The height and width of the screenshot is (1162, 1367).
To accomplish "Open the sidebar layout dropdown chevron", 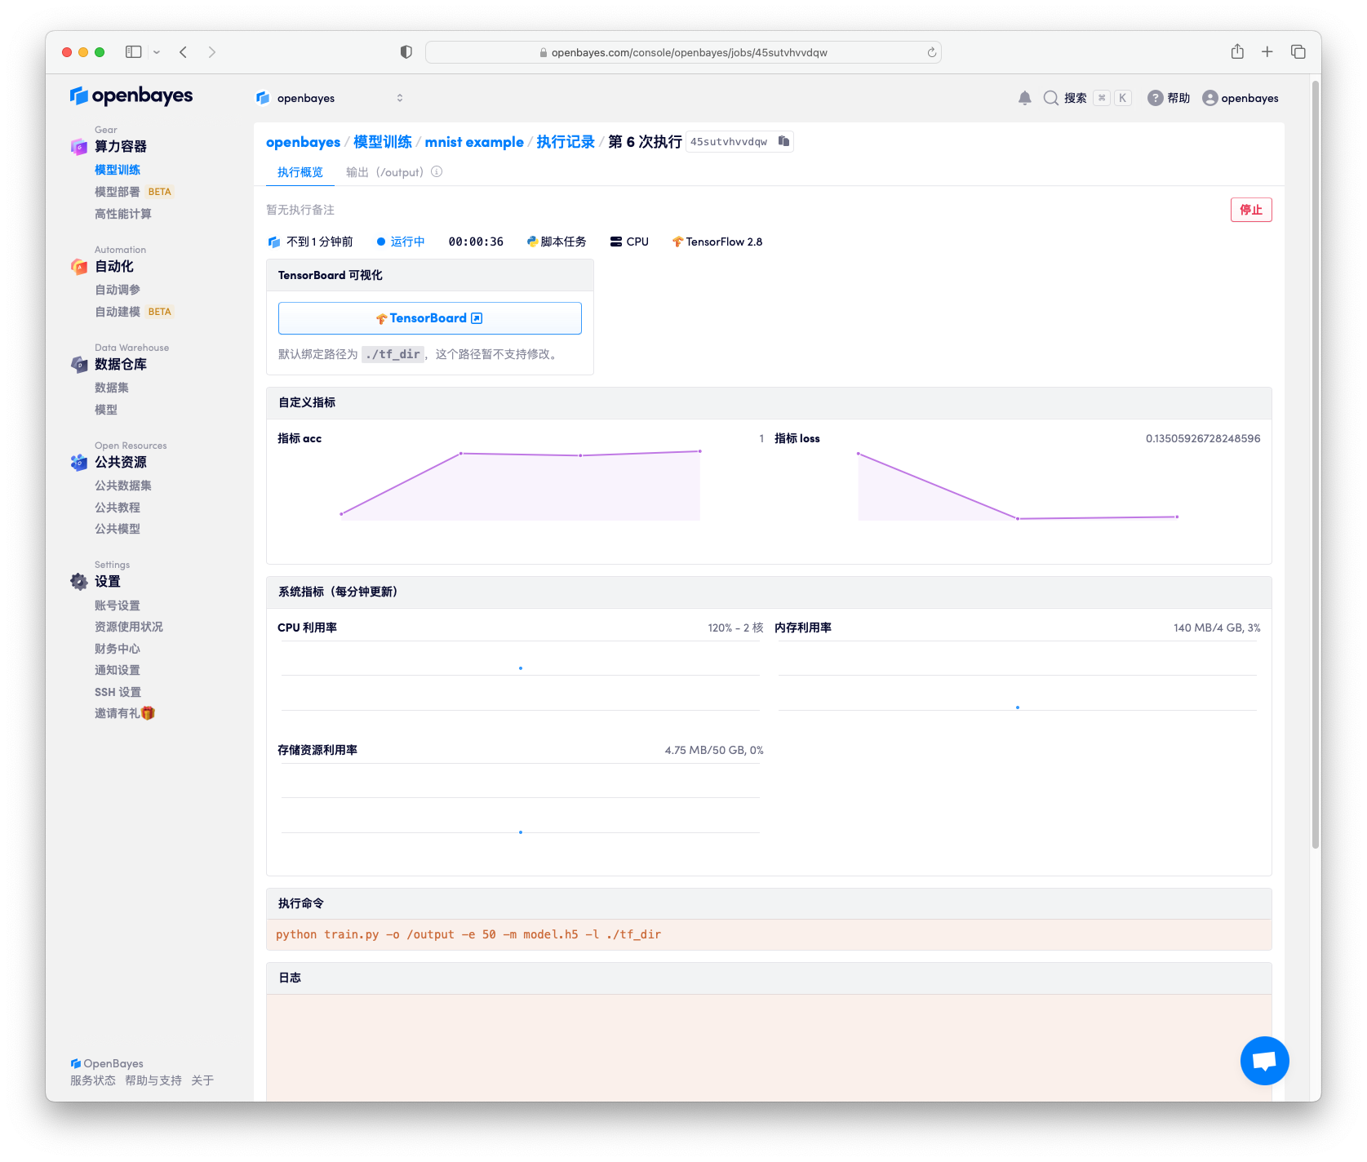I will pyautogui.click(x=157, y=52).
